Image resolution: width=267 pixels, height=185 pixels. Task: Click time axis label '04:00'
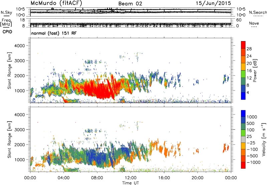point(63,178)
